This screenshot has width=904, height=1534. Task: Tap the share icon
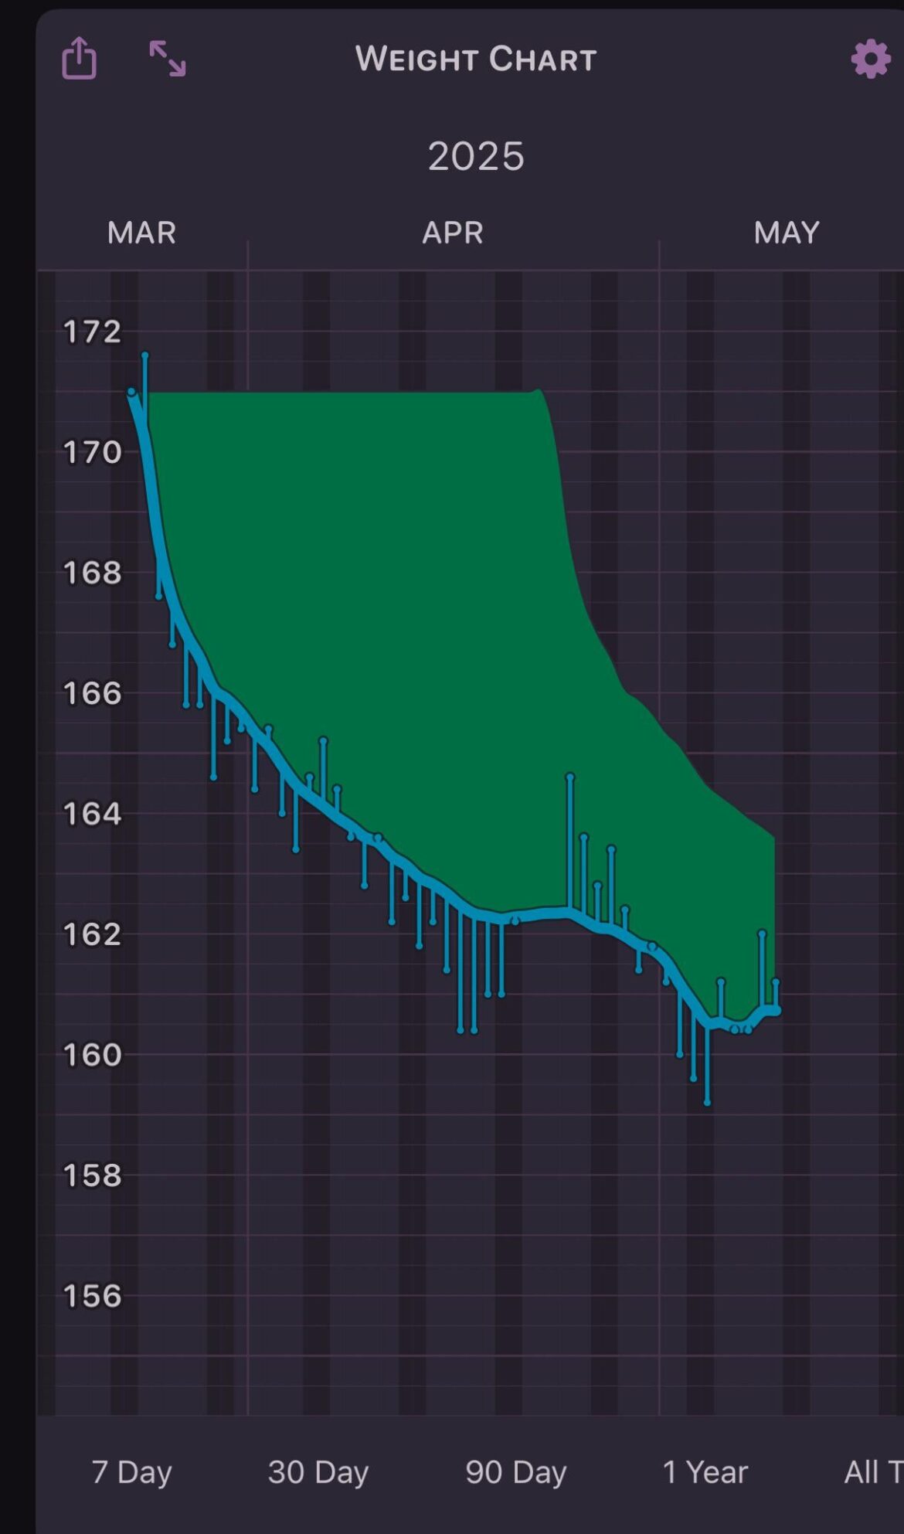(79, 59)
